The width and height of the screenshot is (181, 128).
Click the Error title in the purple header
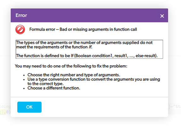click(x=21, y=15)
